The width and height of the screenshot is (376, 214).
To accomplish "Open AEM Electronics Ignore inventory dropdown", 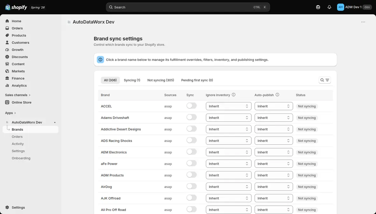I will pos(228,152).
